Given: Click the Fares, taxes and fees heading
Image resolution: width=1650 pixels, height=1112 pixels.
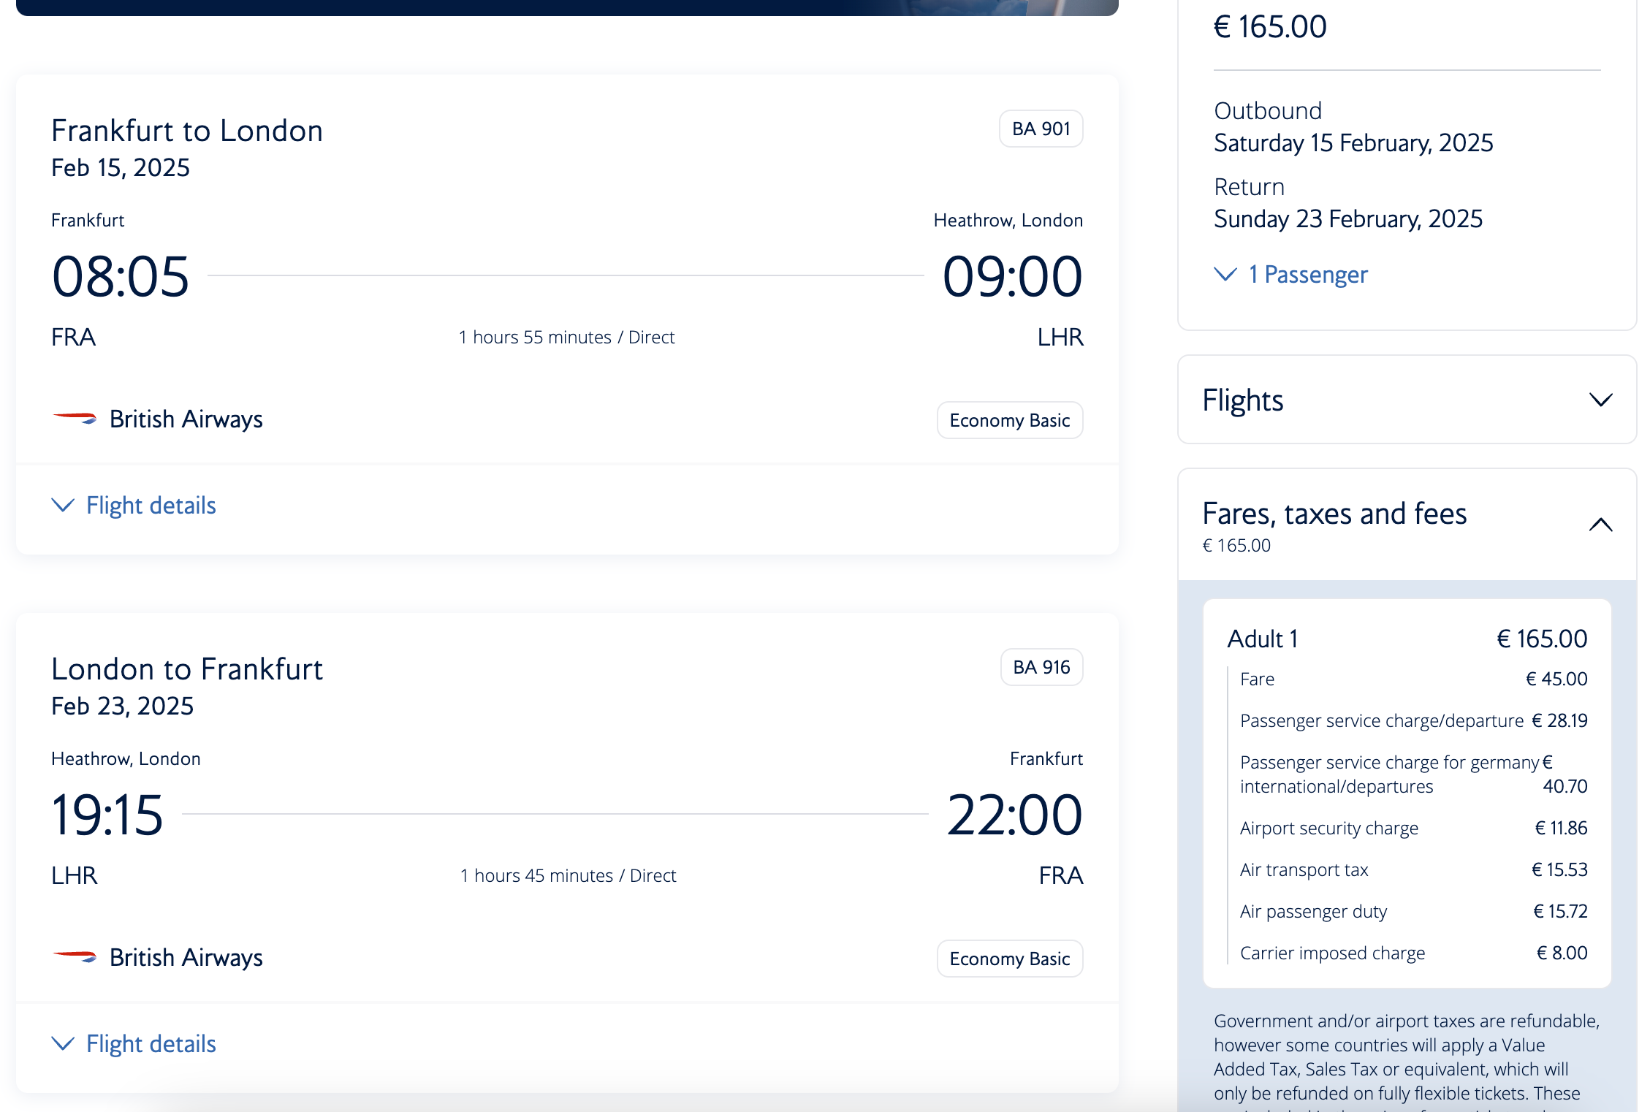Looking at the screenshot, I should coord(1334,514).
